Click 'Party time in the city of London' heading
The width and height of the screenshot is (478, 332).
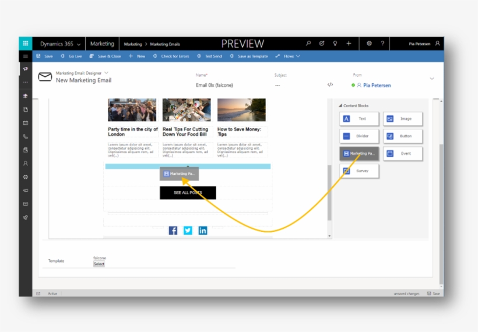(133, 132)
